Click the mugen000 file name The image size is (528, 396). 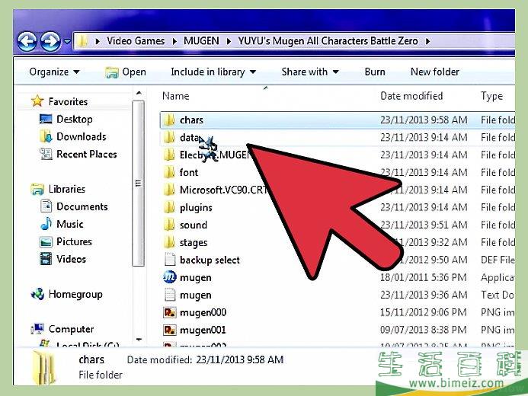[x=203, y=312]
